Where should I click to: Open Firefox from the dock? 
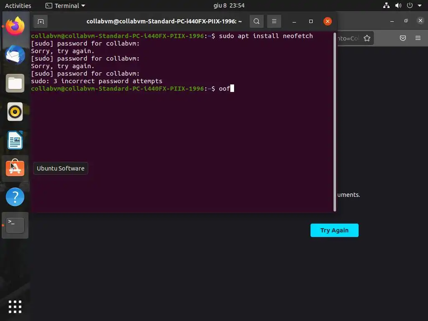point(15,26)
